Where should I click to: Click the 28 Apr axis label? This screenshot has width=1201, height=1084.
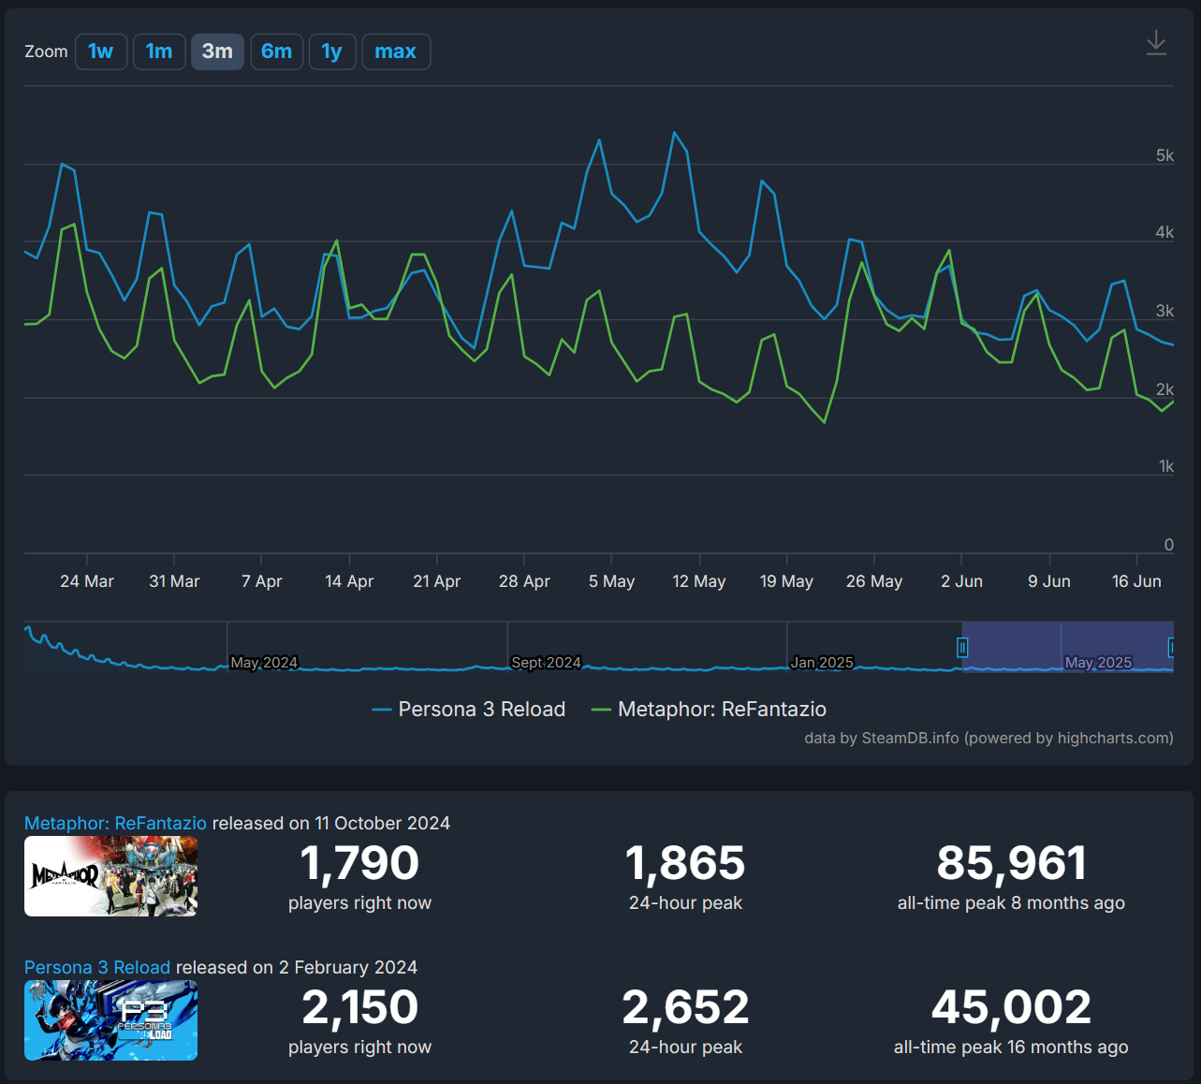(524, 581)
